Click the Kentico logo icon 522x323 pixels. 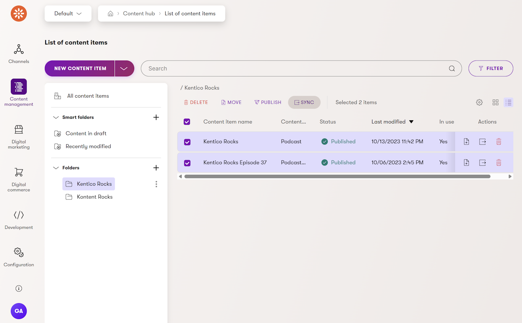pyautogui.click(x=19, y=14)
